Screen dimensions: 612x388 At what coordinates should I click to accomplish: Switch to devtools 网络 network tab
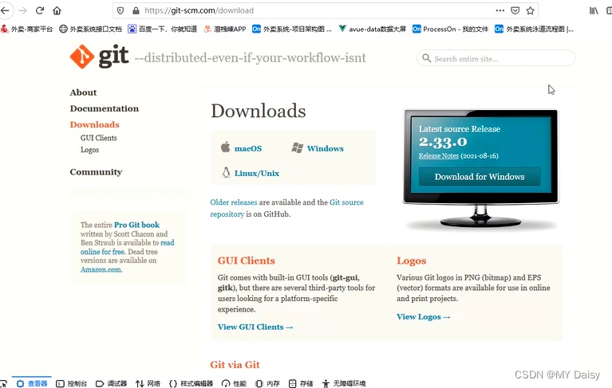148,383
